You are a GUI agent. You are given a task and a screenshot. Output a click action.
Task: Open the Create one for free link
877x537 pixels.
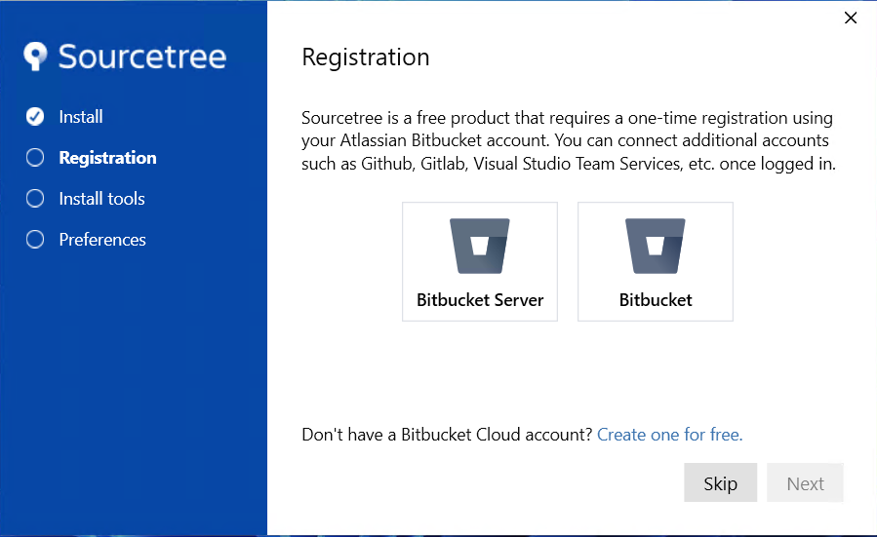pyautogui.click(x=669, y=435)
